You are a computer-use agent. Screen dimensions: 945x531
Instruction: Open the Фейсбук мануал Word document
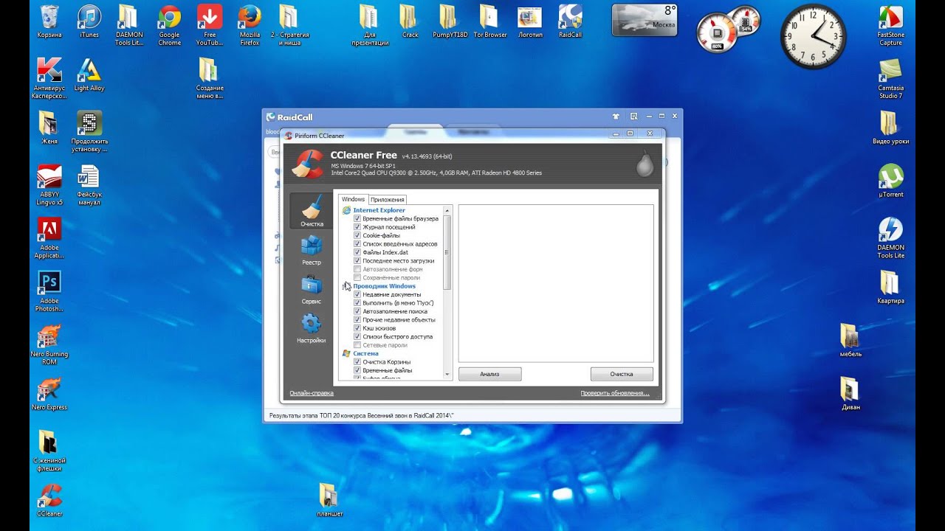[x=89, y=184]
